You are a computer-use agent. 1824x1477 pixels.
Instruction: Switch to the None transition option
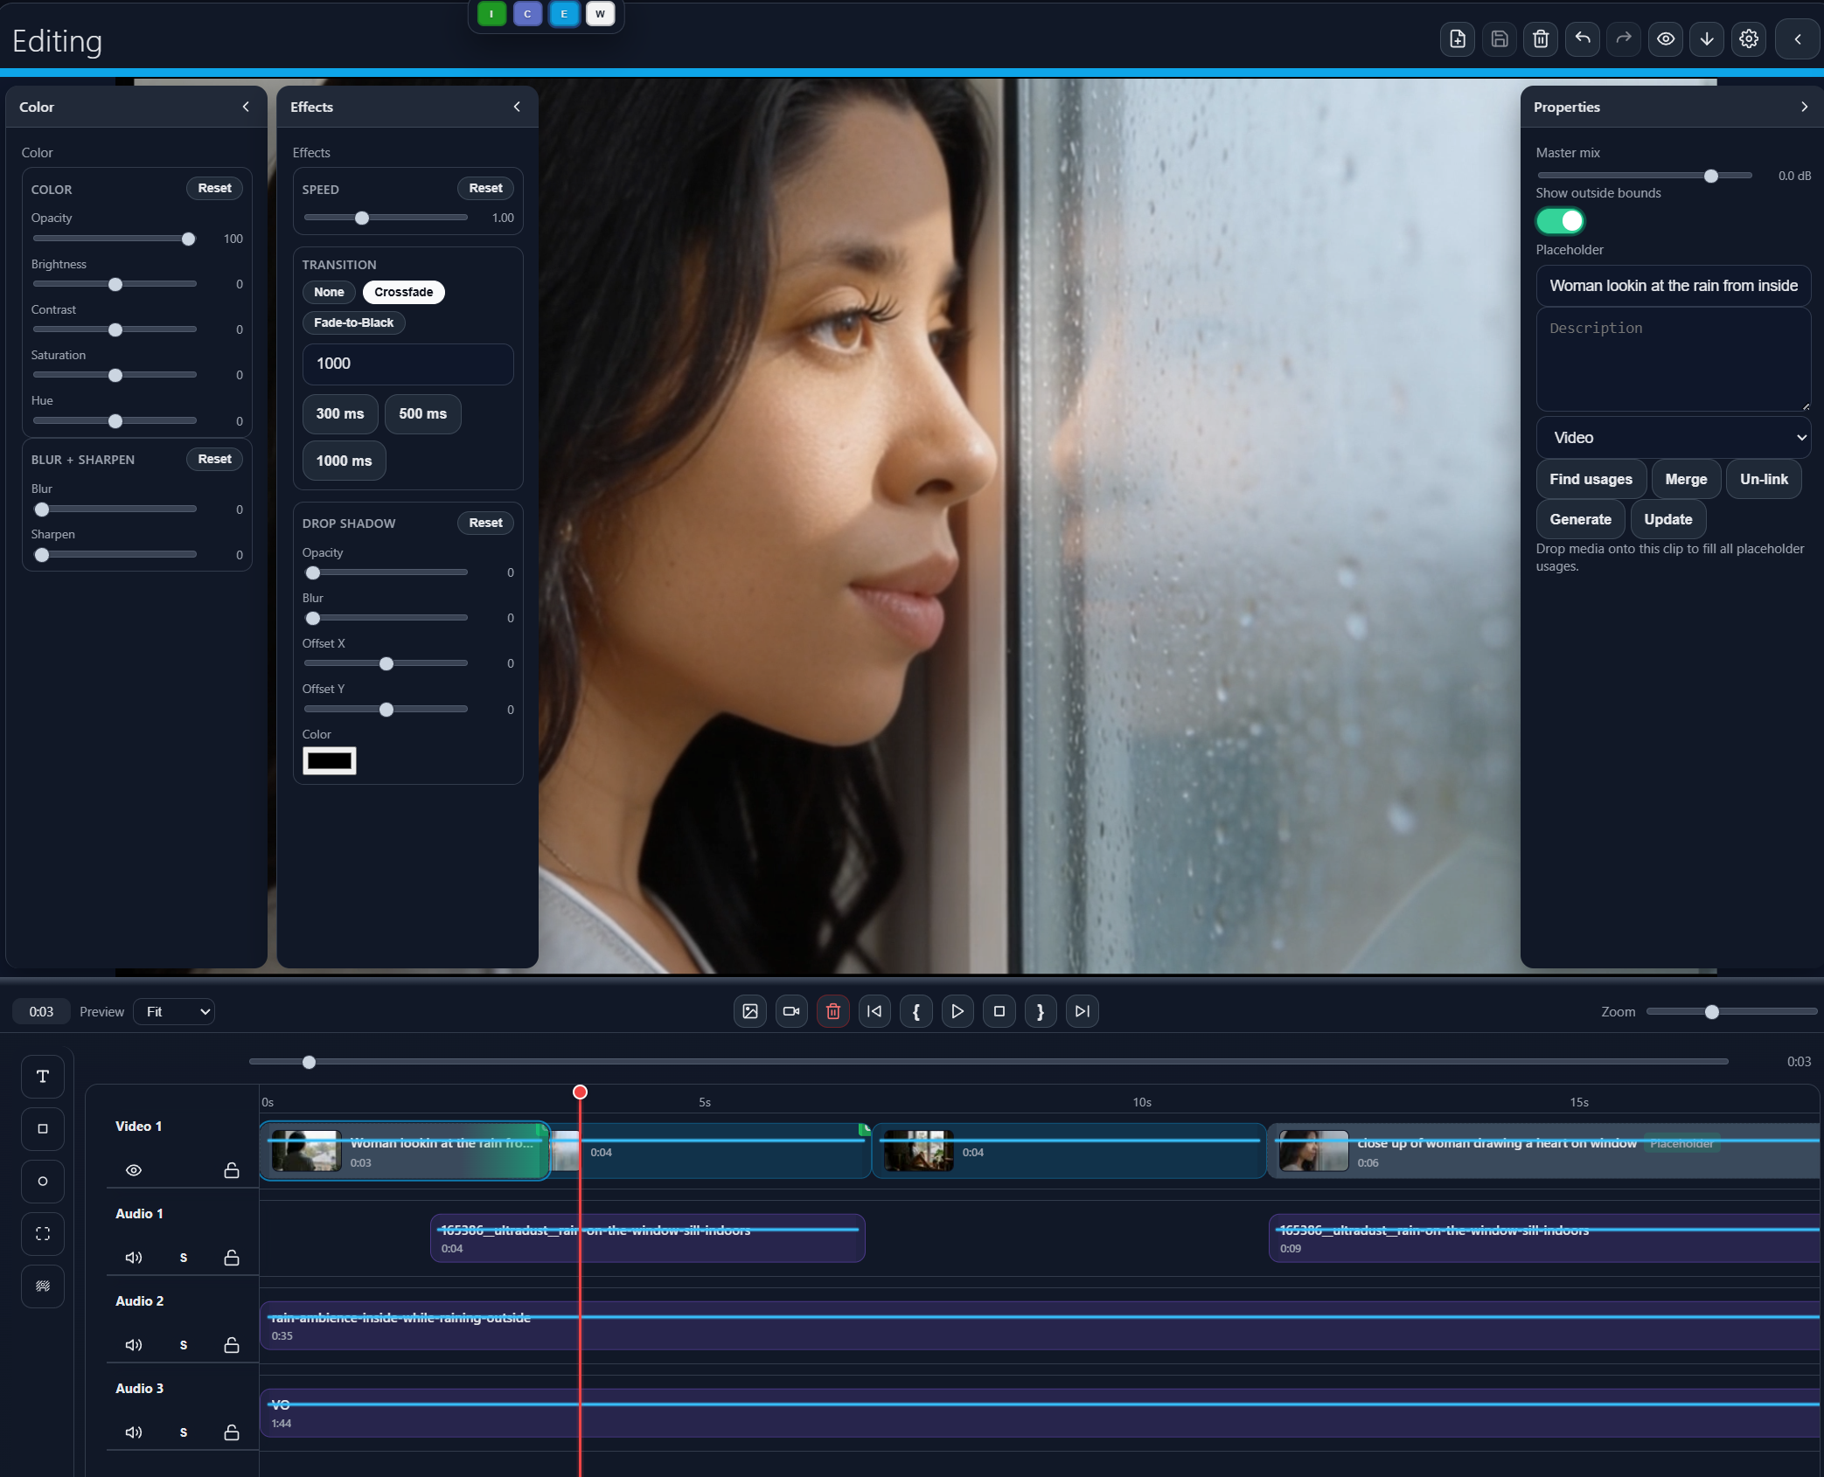pyautogui.click(x=328, y=292)
